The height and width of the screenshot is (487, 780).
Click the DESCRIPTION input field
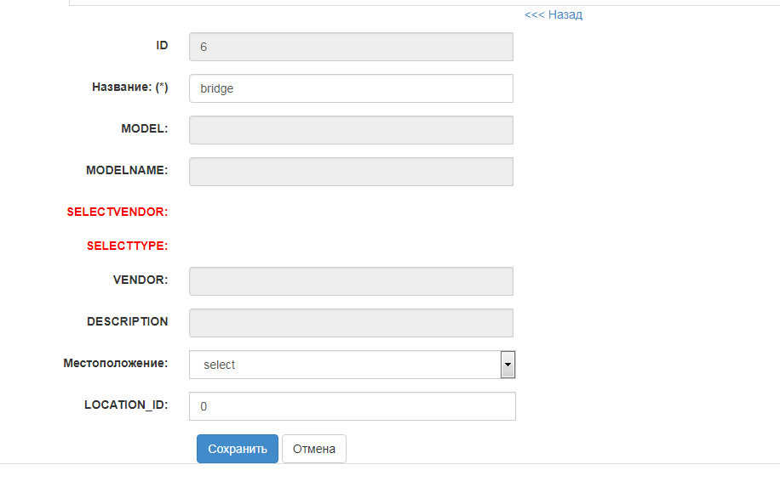tap(351, 323)
